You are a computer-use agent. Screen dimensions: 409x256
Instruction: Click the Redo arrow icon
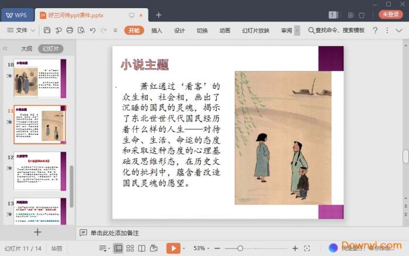click(x=103, y=30)
